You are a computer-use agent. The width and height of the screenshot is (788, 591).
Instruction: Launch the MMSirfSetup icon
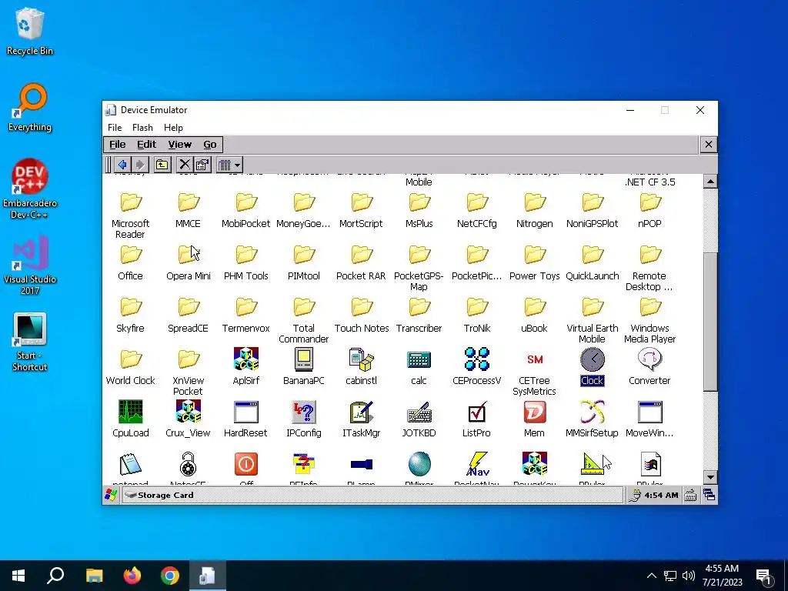tap(592, 412)
